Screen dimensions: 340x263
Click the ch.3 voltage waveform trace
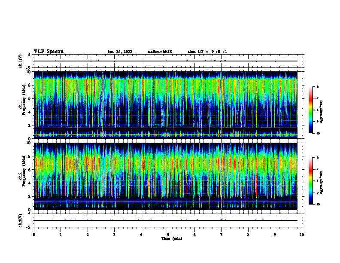click(166, 220)
